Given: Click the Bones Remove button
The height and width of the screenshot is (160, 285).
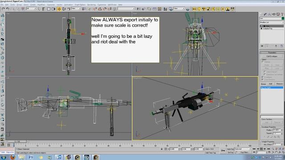Looking at the screenshot, I should [x=279, y=84].
